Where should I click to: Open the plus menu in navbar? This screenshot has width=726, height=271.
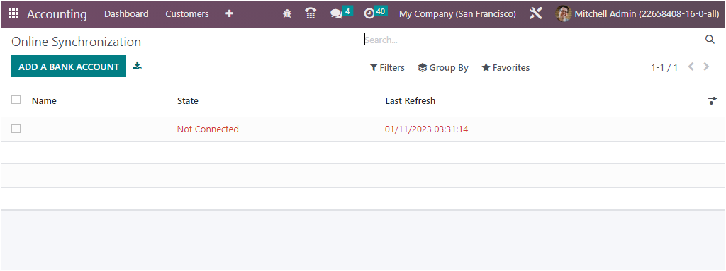coord(229,14)
